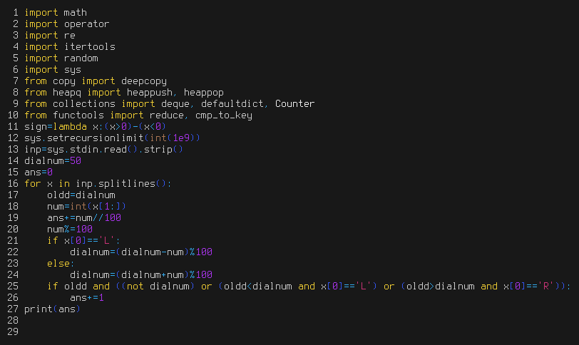This screenshot has height=345, width=579.
Task: Click 'heappush' on line 8
Action: coord(150,93)
